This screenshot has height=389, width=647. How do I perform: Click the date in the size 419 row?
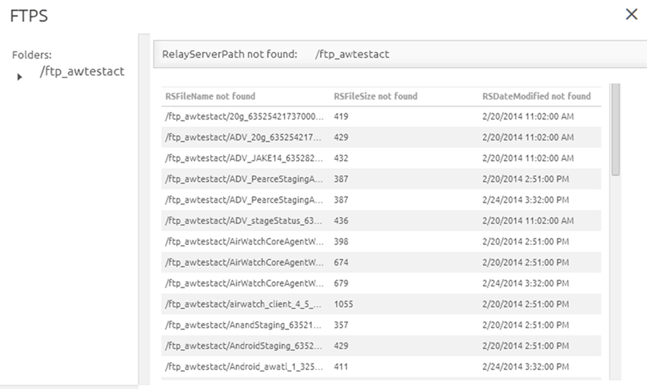(x=528, y=116)
